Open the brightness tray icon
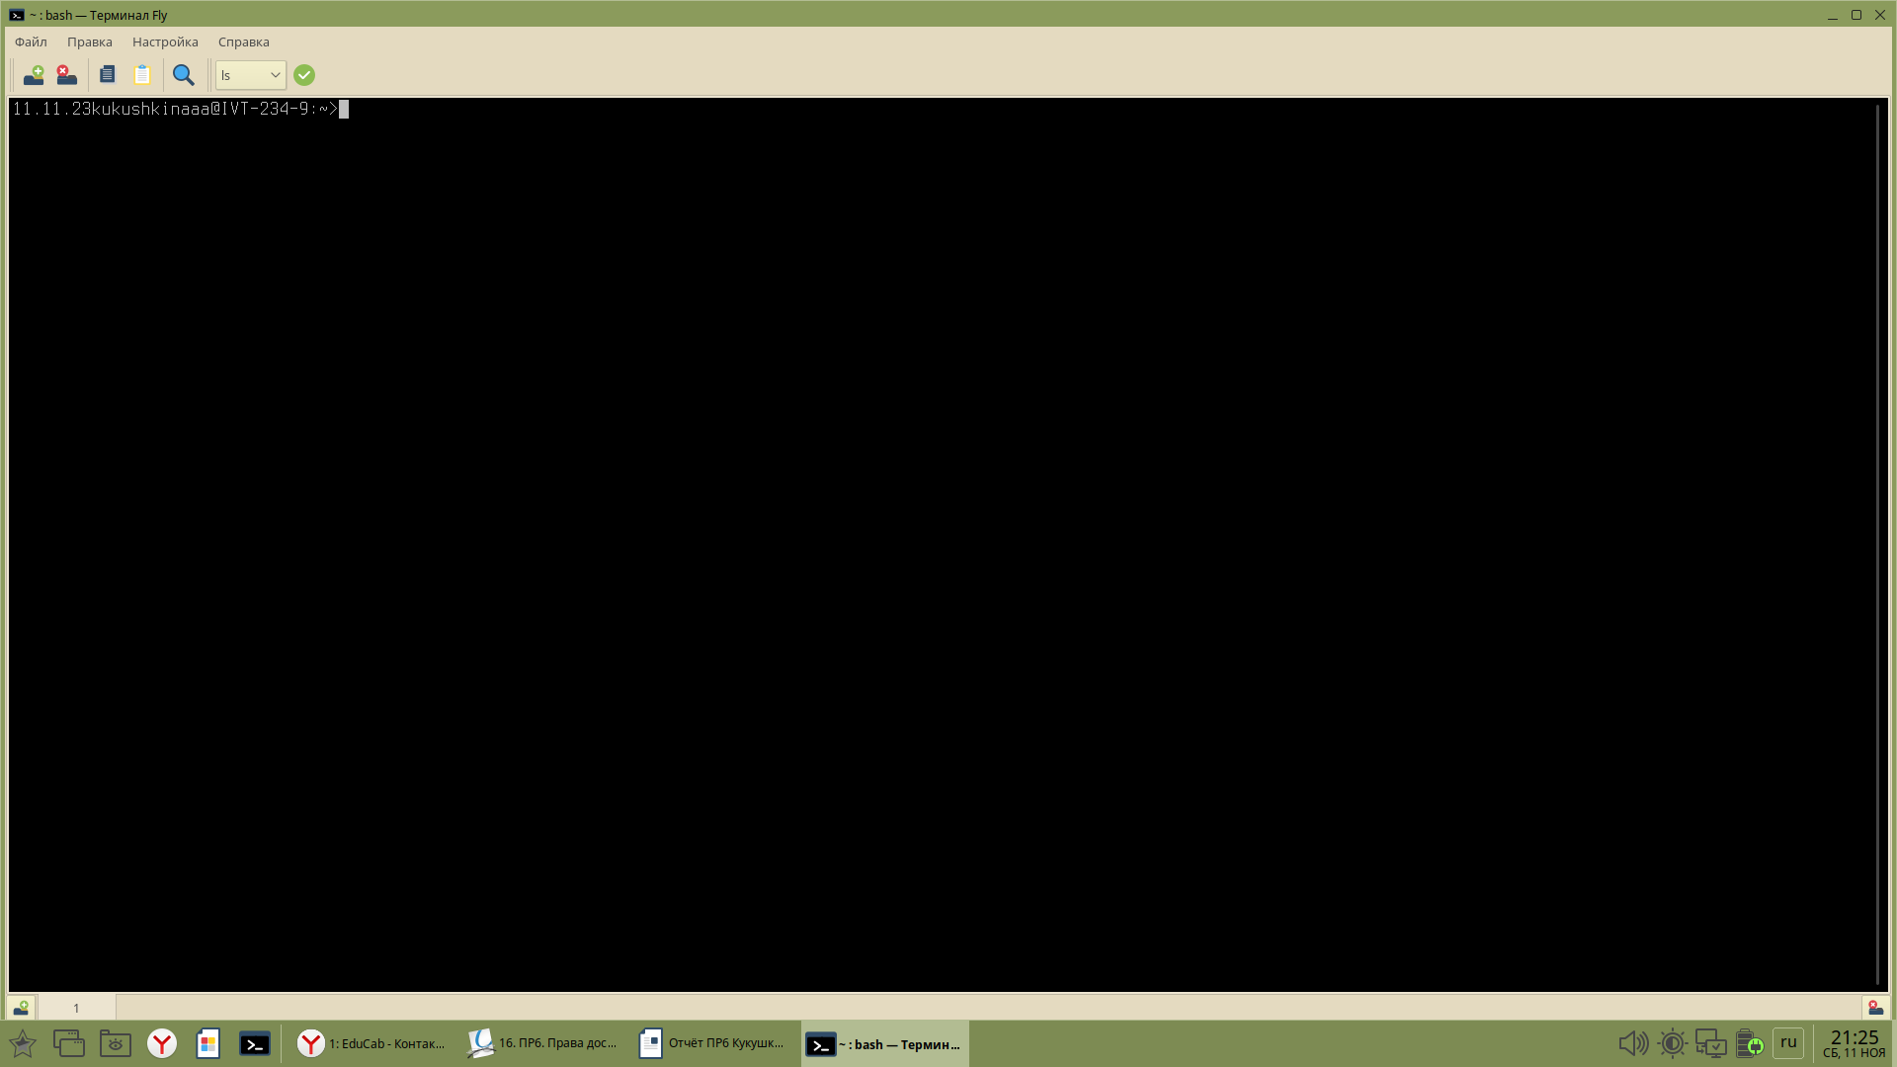This screenshot has height=1067, width=1897. (1673, 1043)
